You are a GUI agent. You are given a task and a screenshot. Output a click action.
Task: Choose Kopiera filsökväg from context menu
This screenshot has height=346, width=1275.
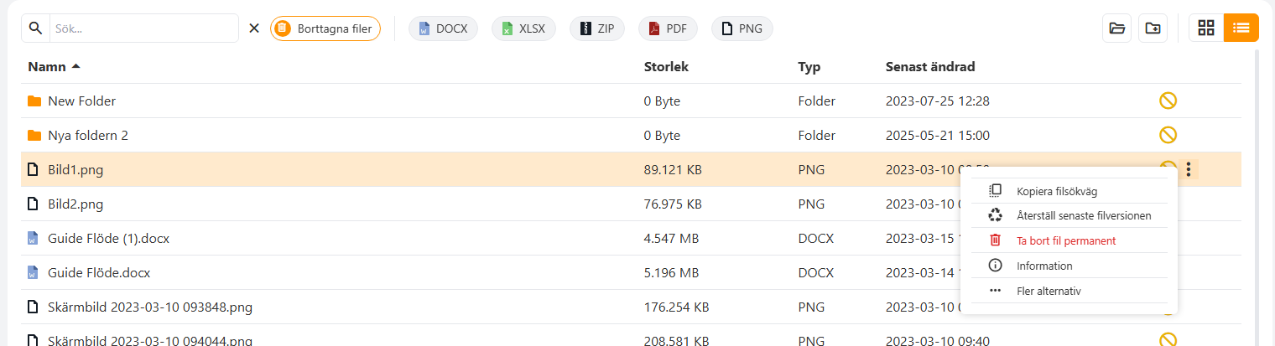point(1069,190)
